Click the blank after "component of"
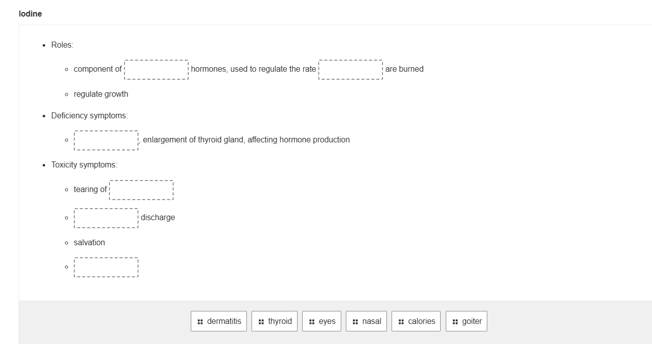The image size is (652, 344). 156,70
